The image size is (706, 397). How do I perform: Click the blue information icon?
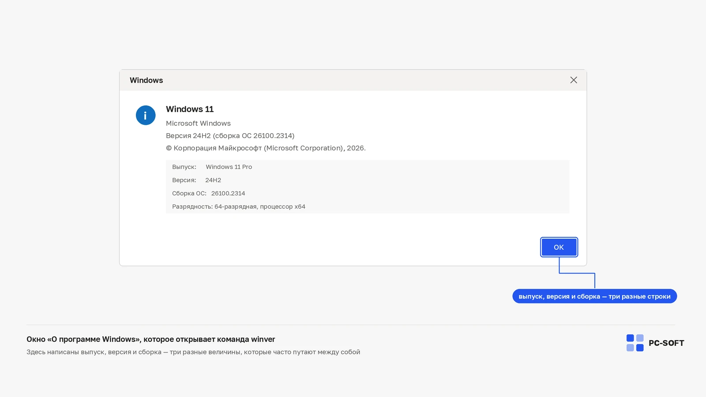146,115
